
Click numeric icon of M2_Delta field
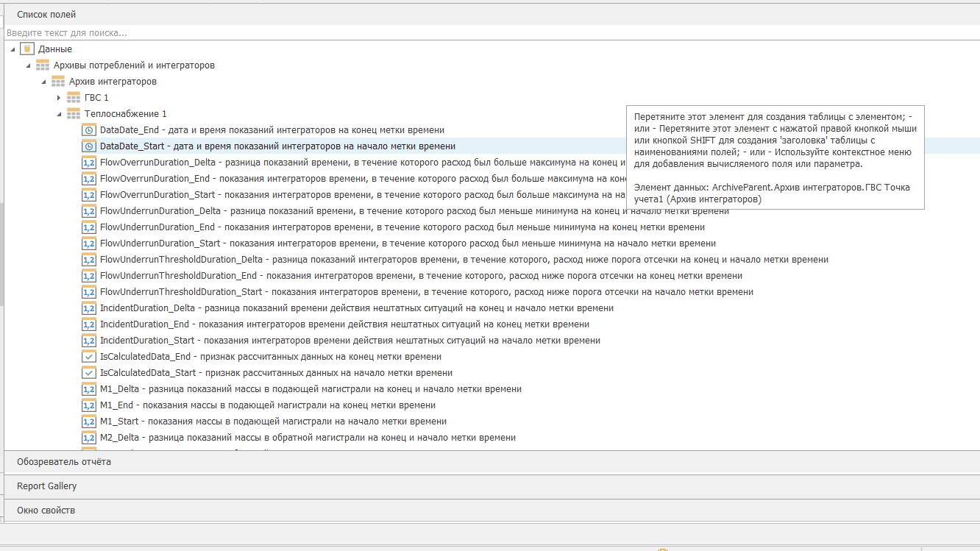(89, 437)
